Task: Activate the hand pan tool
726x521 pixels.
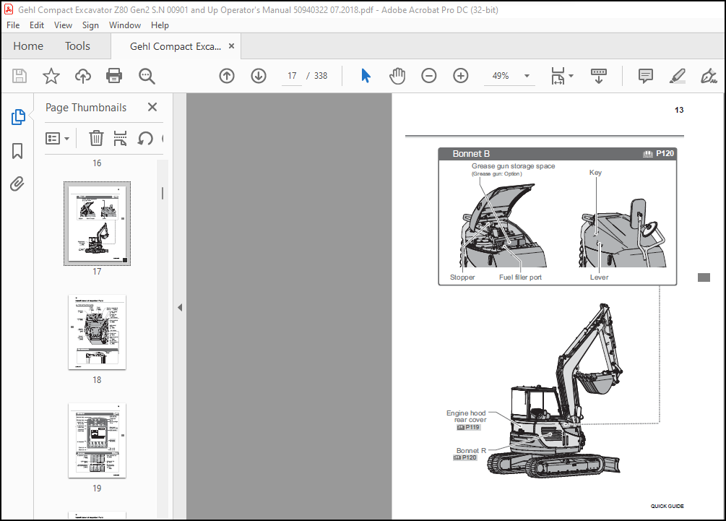Action: click(x=397, y=76)
